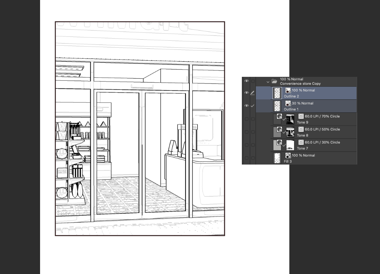
Task: Hide the Convenience store Copy folder
Action: tap(246, 81)
